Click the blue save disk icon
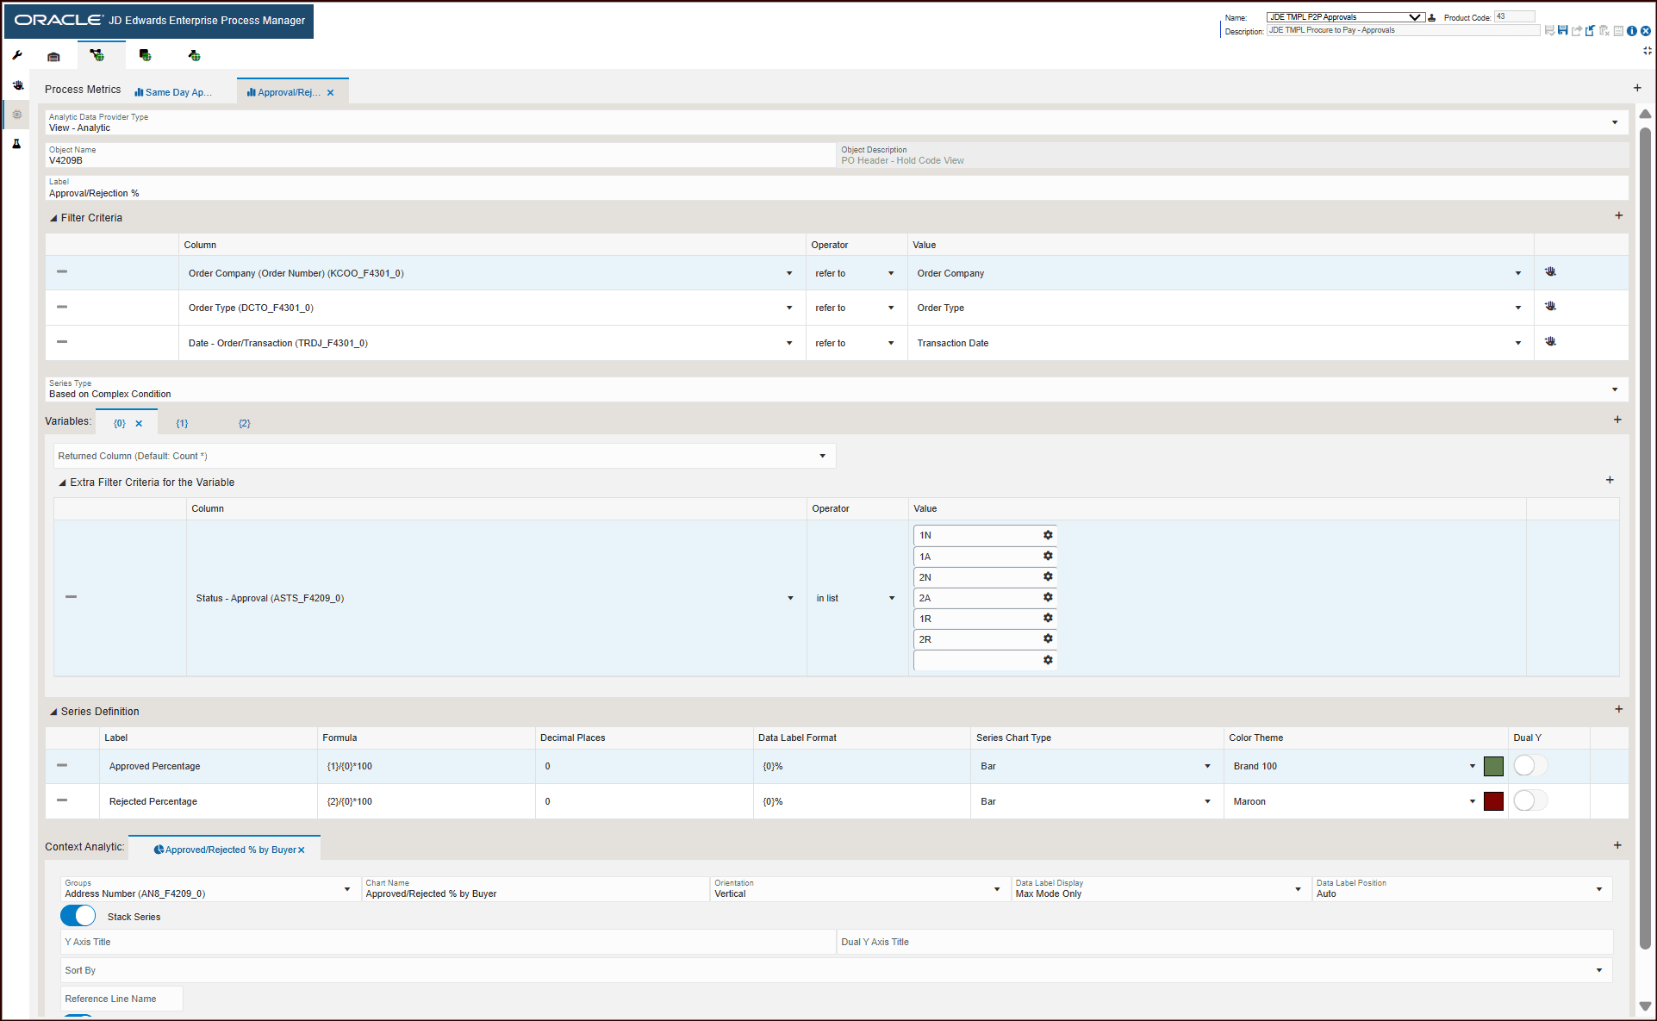 [1562, 31]
